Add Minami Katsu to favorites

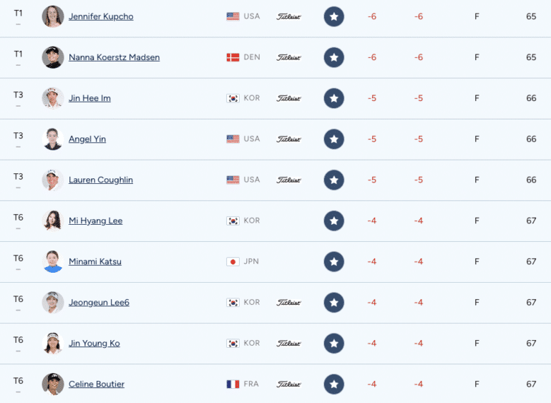coord(334,262)
